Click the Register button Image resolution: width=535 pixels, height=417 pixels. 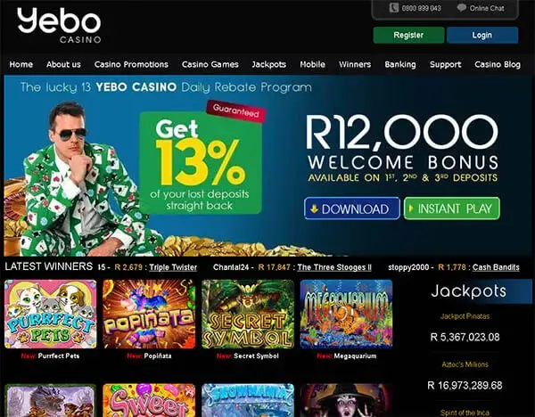click(x=408, y=35)
